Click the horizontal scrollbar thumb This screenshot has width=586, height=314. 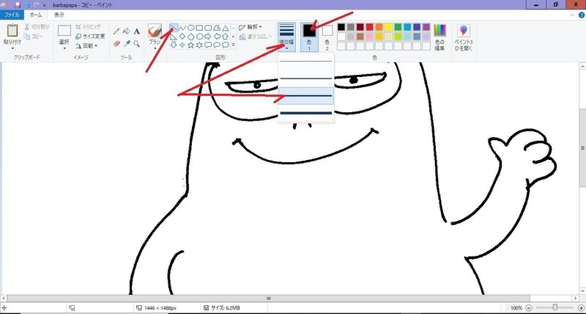click(x=269, y=299)
